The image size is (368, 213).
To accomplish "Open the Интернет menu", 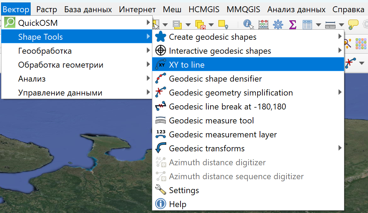I will point(137,9).
